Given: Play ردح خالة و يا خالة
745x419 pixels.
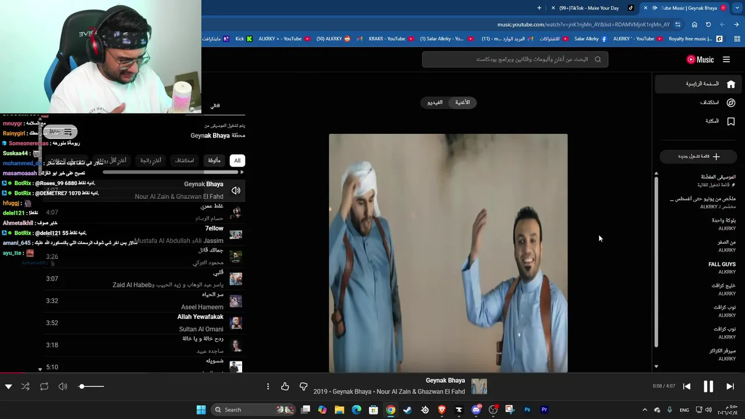Looking at the screenshot, I should tap(236, 345).
